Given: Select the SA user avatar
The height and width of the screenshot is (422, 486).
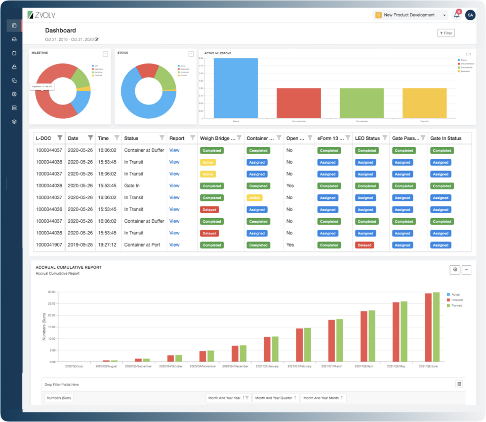Looking at the screenshot, I should (x=470, y=15).
